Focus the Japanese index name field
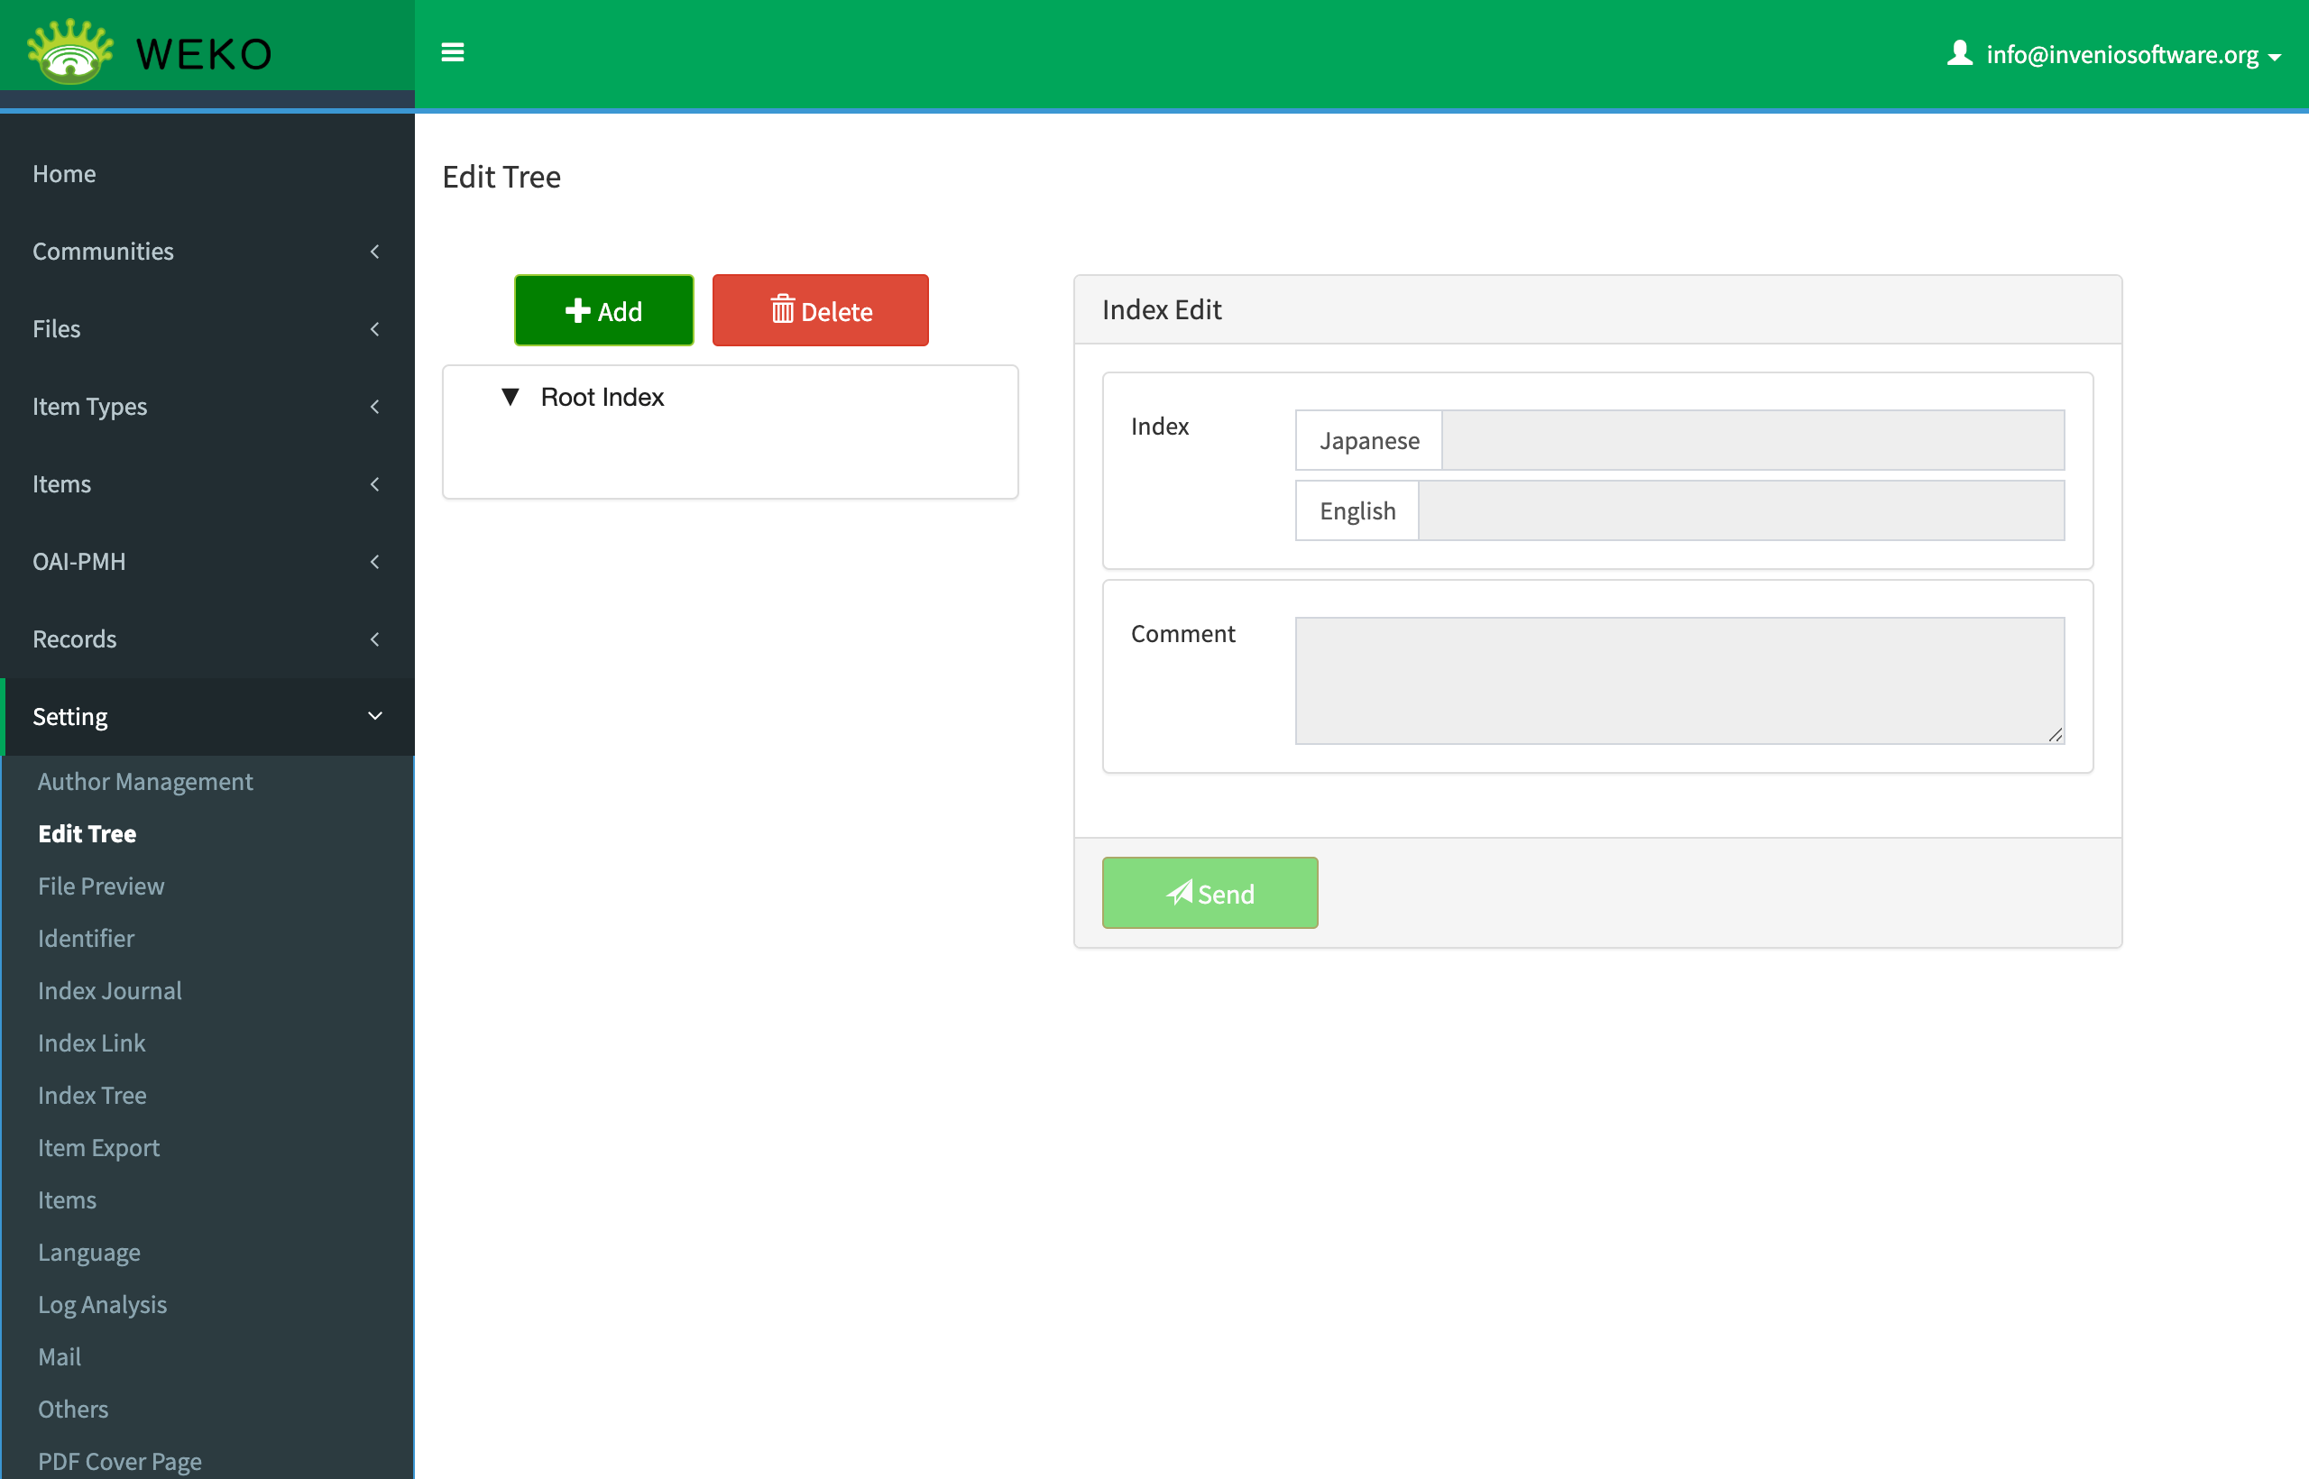This screenshot has height=1479, width=2309. [x=1752, y=441]
